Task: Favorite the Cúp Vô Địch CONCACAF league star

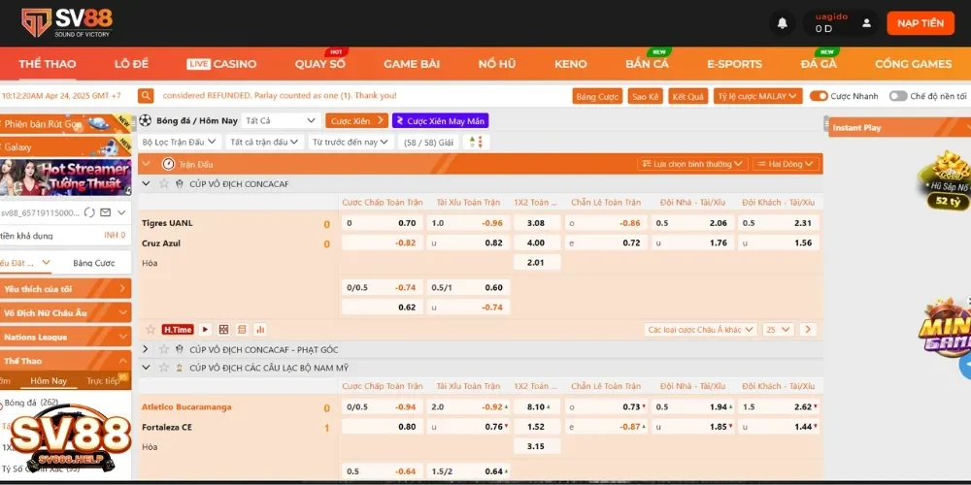Action: 163,184
